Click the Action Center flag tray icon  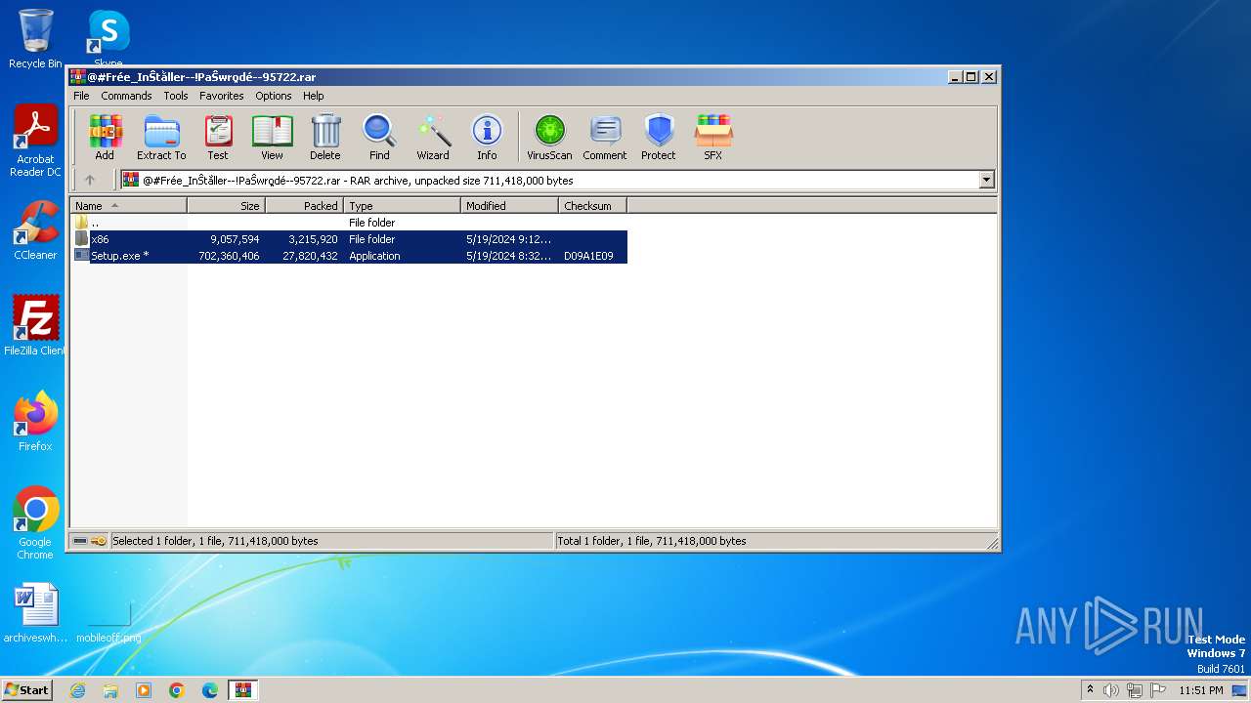[x=1158, y=690]
